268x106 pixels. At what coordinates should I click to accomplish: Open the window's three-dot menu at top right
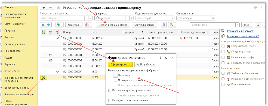(261, 8)
